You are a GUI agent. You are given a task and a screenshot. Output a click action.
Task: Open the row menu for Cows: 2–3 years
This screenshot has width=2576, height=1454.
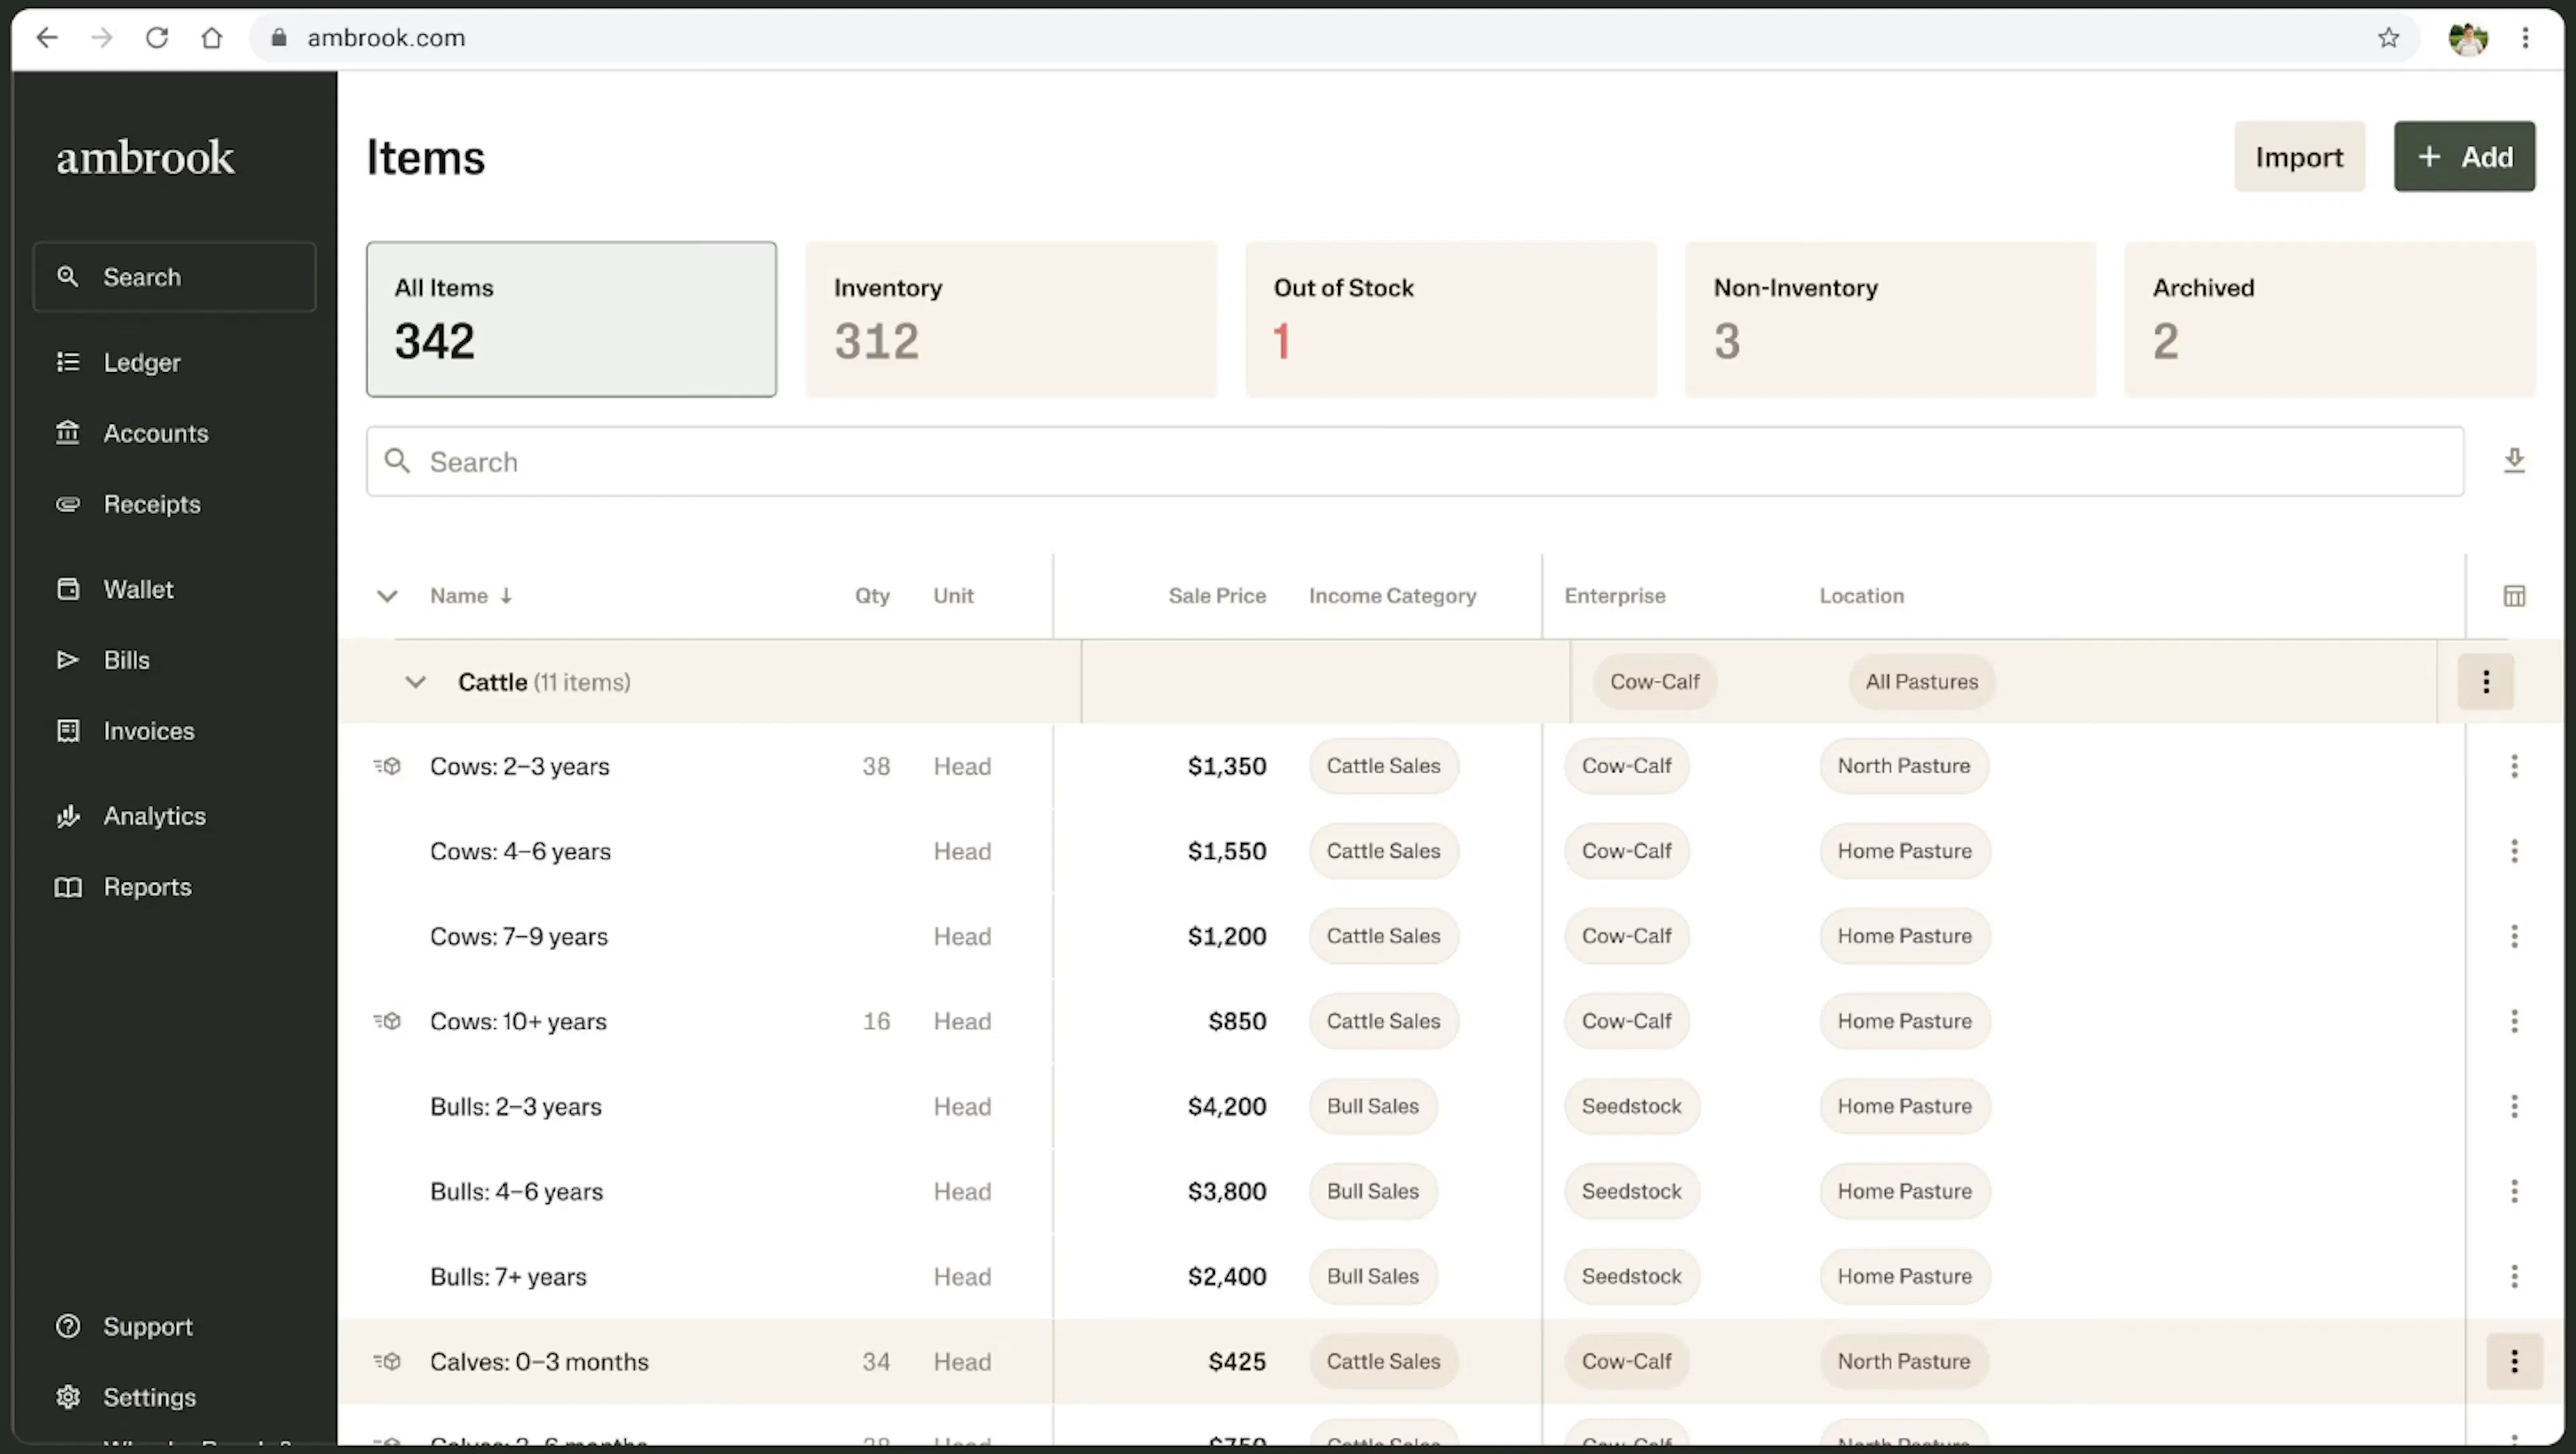pyautogui.click(x=2514, y=766)
